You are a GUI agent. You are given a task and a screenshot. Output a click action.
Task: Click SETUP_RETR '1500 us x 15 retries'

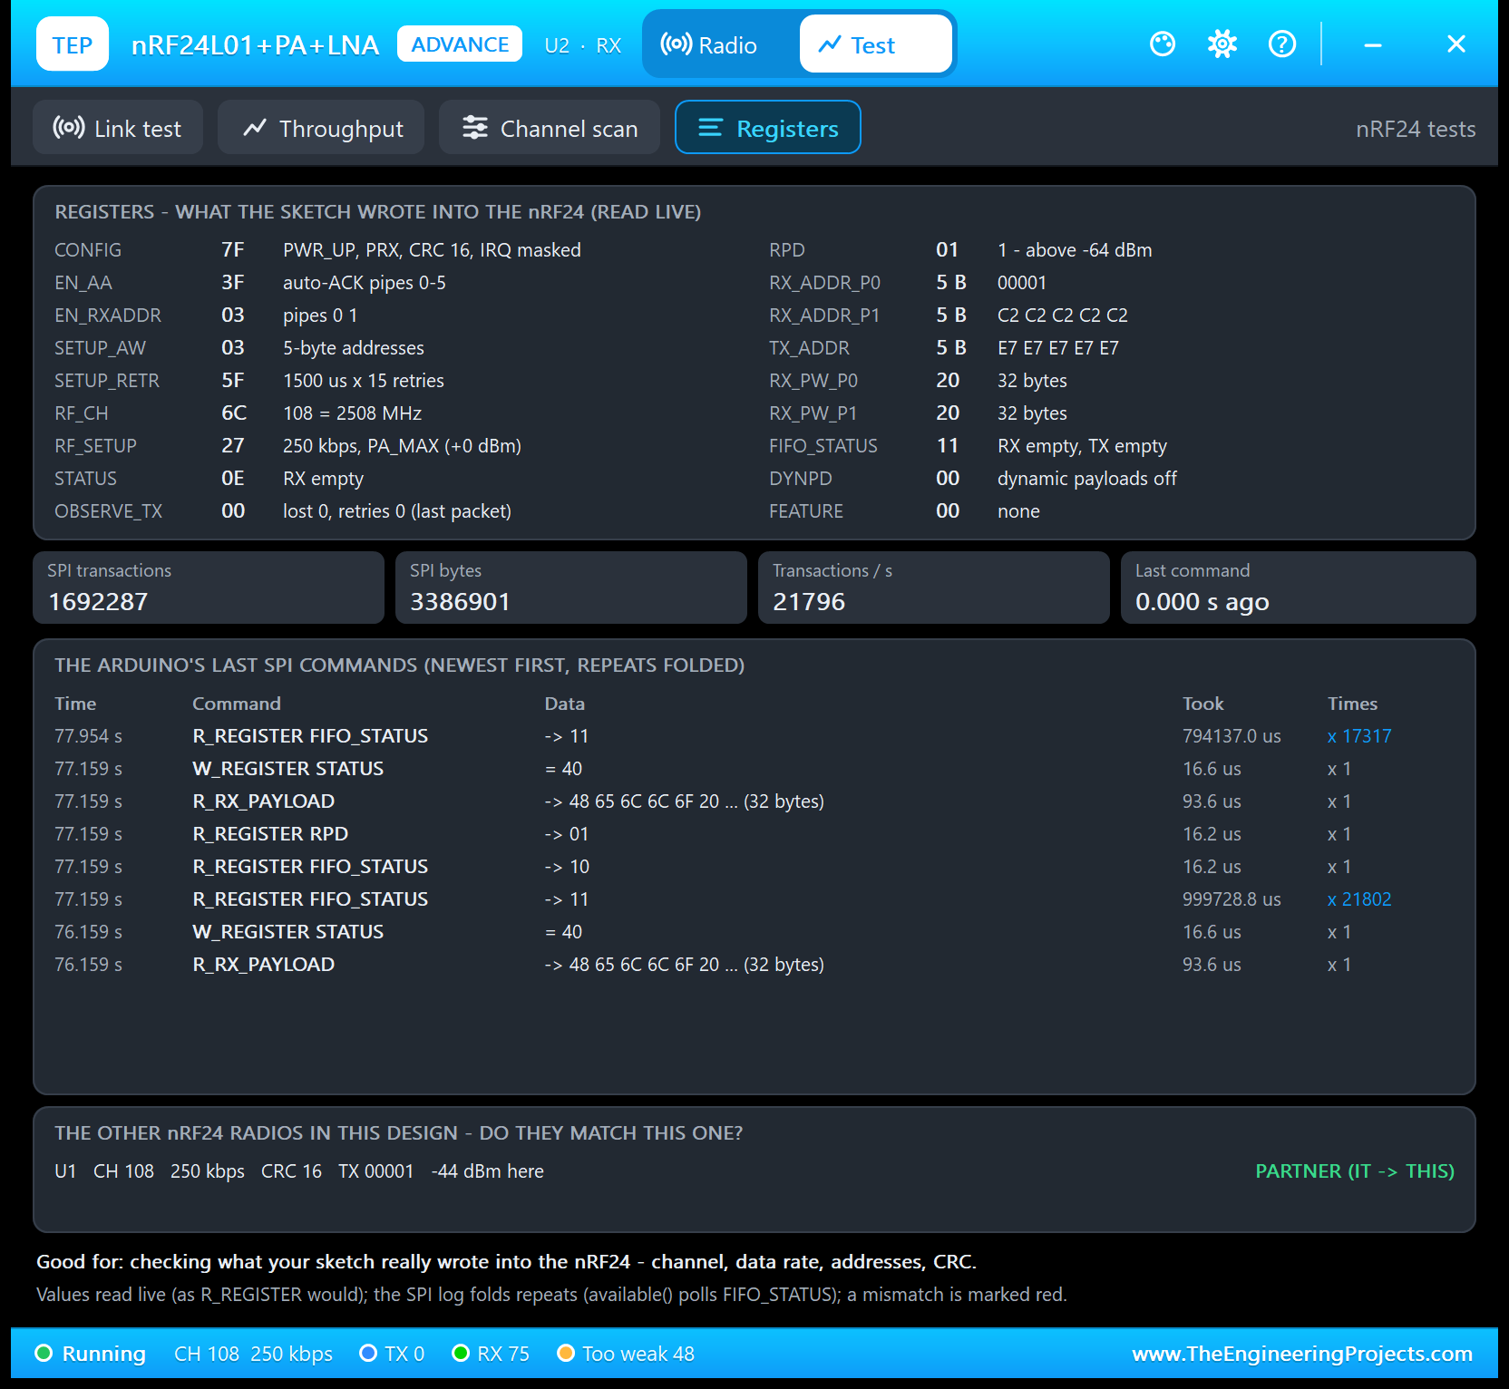[x=364, y=381]
